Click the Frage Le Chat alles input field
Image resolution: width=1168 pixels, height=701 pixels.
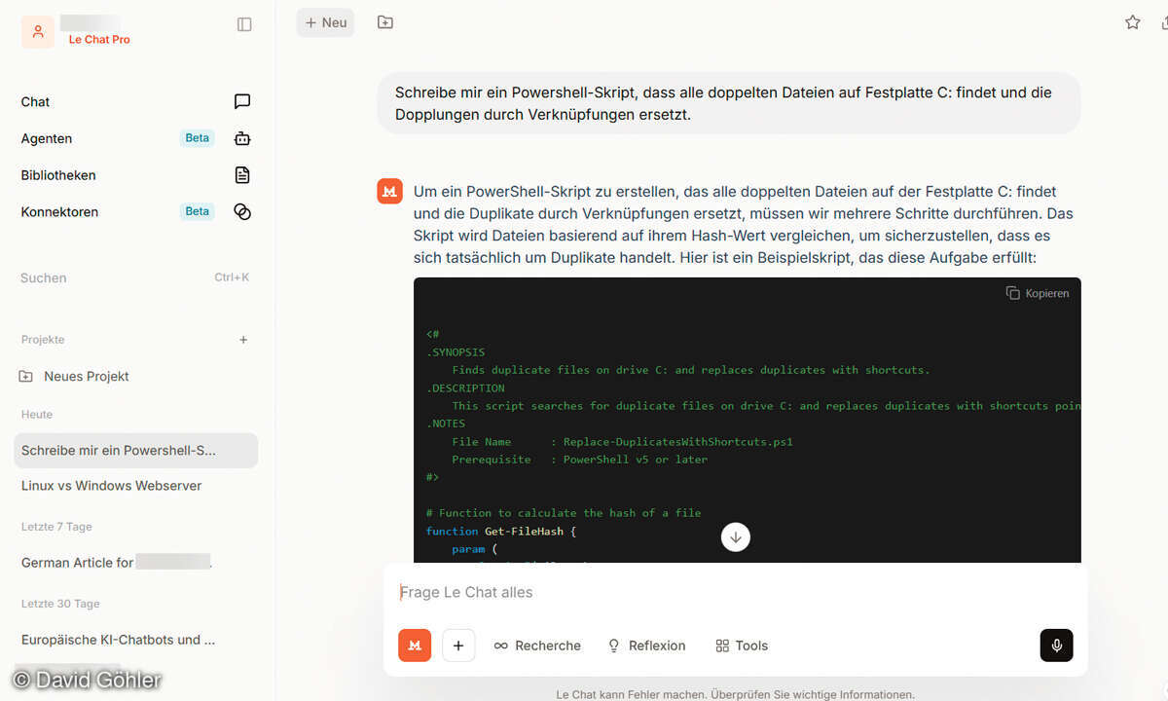[x=720, y=592]
